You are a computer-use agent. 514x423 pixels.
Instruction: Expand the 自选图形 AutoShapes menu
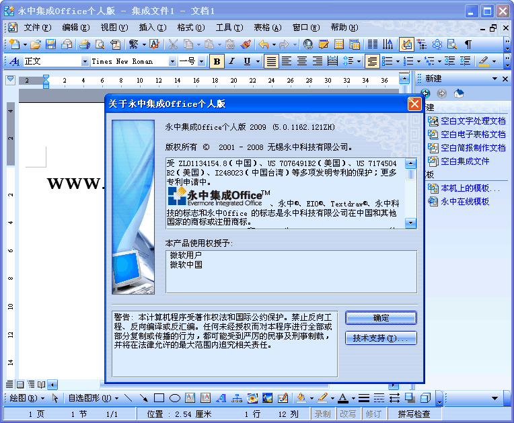[94, 398]
